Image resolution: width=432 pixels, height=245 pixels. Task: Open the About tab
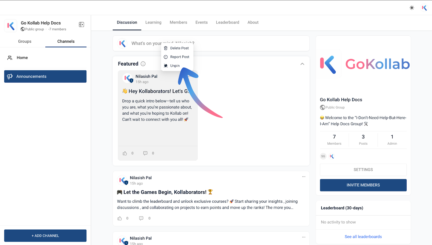click(253, 22)
